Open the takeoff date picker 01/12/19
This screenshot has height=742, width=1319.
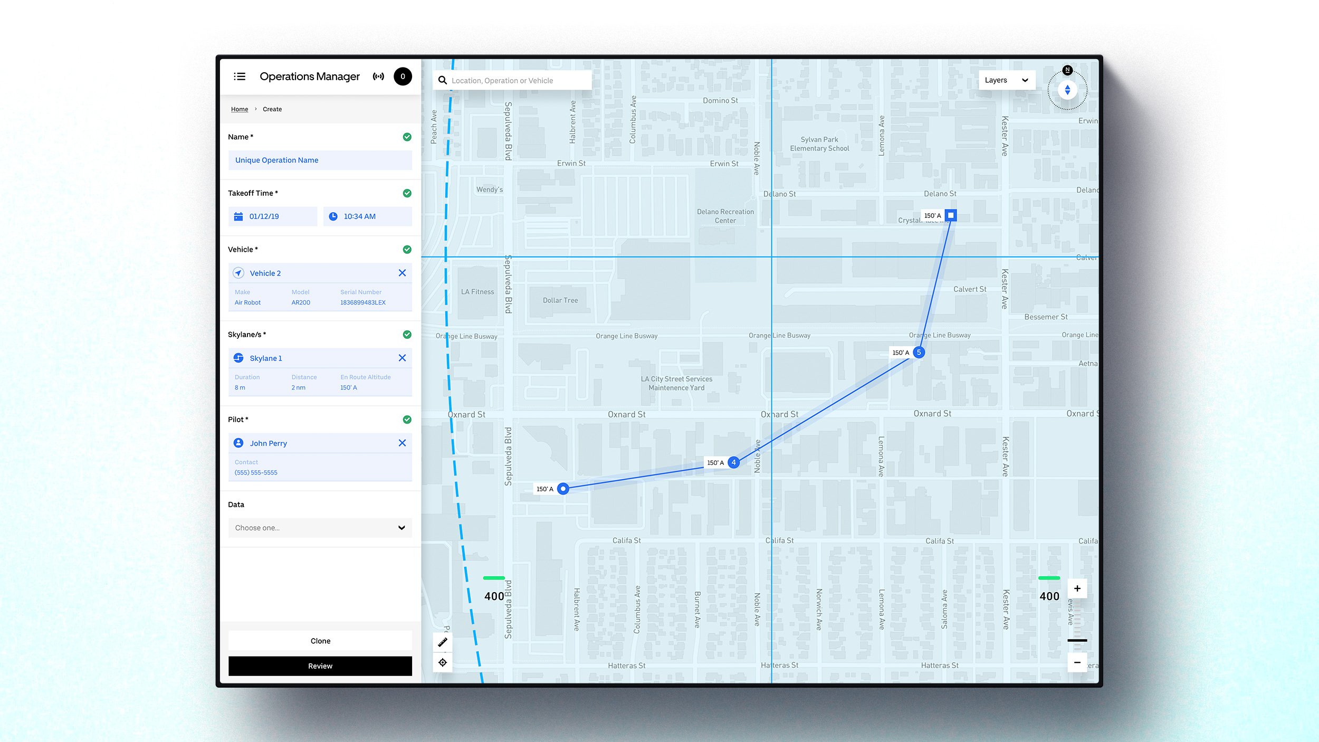tap(273, 216)
